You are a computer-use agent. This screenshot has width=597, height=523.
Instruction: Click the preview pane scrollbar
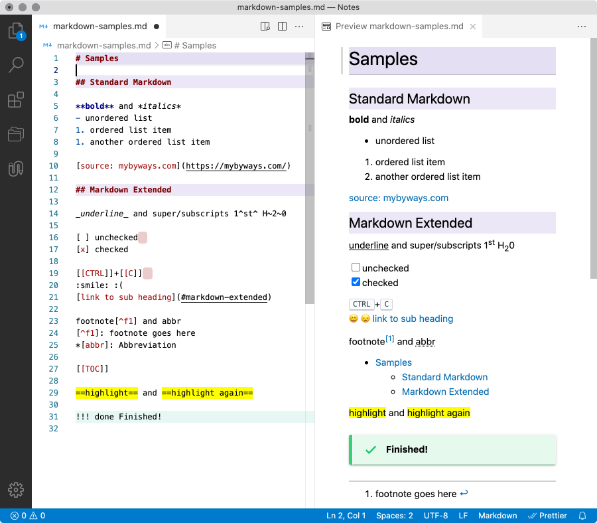pyautogui.click(x=593, y=158)
